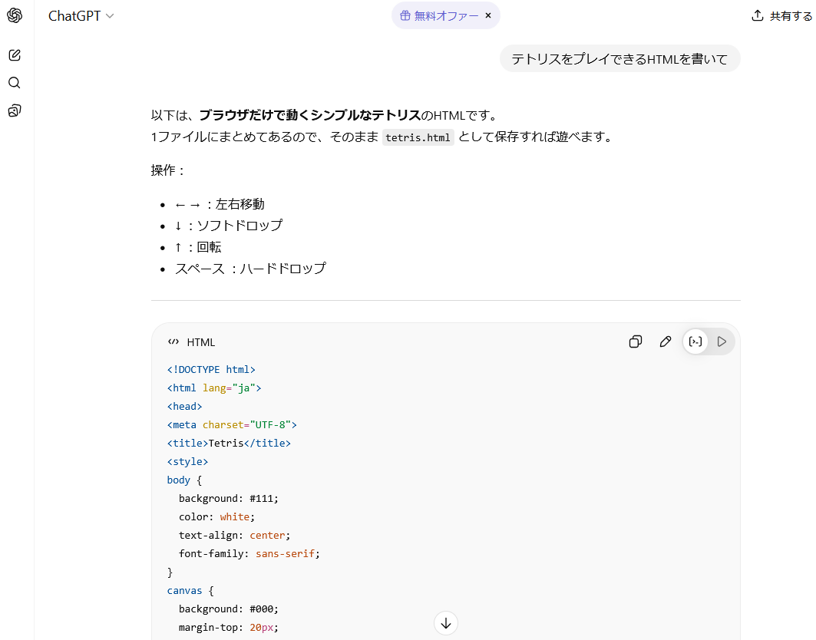Copy the HTML code block
Screen dimensions: 816x640
point(635,341)
